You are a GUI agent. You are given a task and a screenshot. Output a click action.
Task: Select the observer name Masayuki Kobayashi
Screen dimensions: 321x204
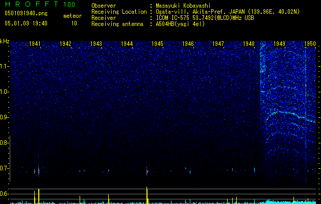183,6
